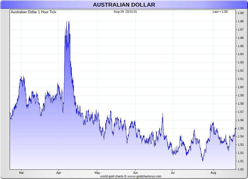
Task: Click the 'Last = 1.55' value
Action: 220,12
